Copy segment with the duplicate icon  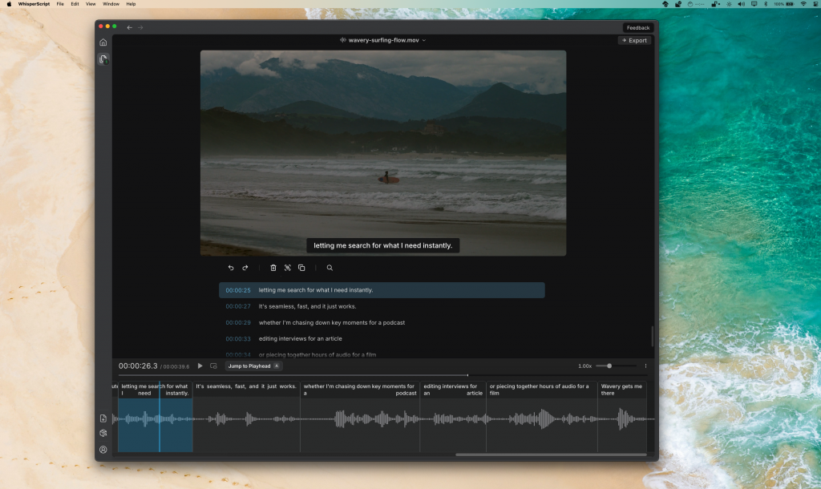[x=301, y=268]
